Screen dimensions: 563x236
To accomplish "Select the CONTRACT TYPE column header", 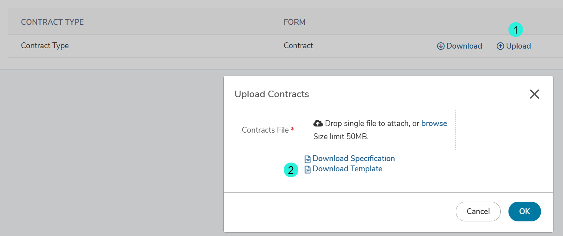I will 52,22.
